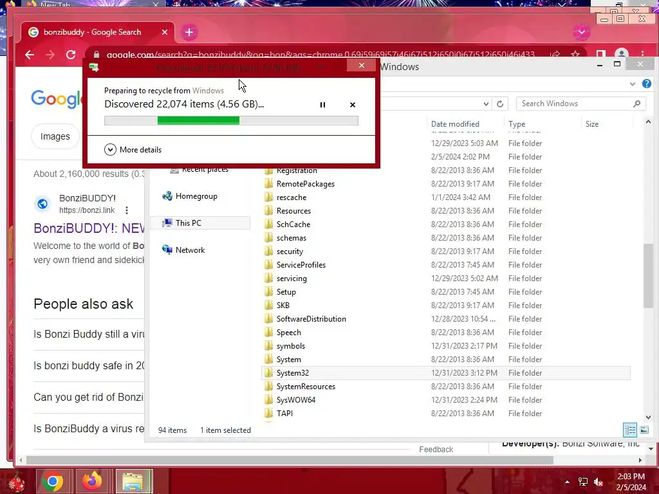Click the muted volume tray icon

click(x=599, y=482)
